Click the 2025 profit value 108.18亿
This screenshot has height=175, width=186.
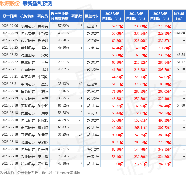click(x=165, y=84)
